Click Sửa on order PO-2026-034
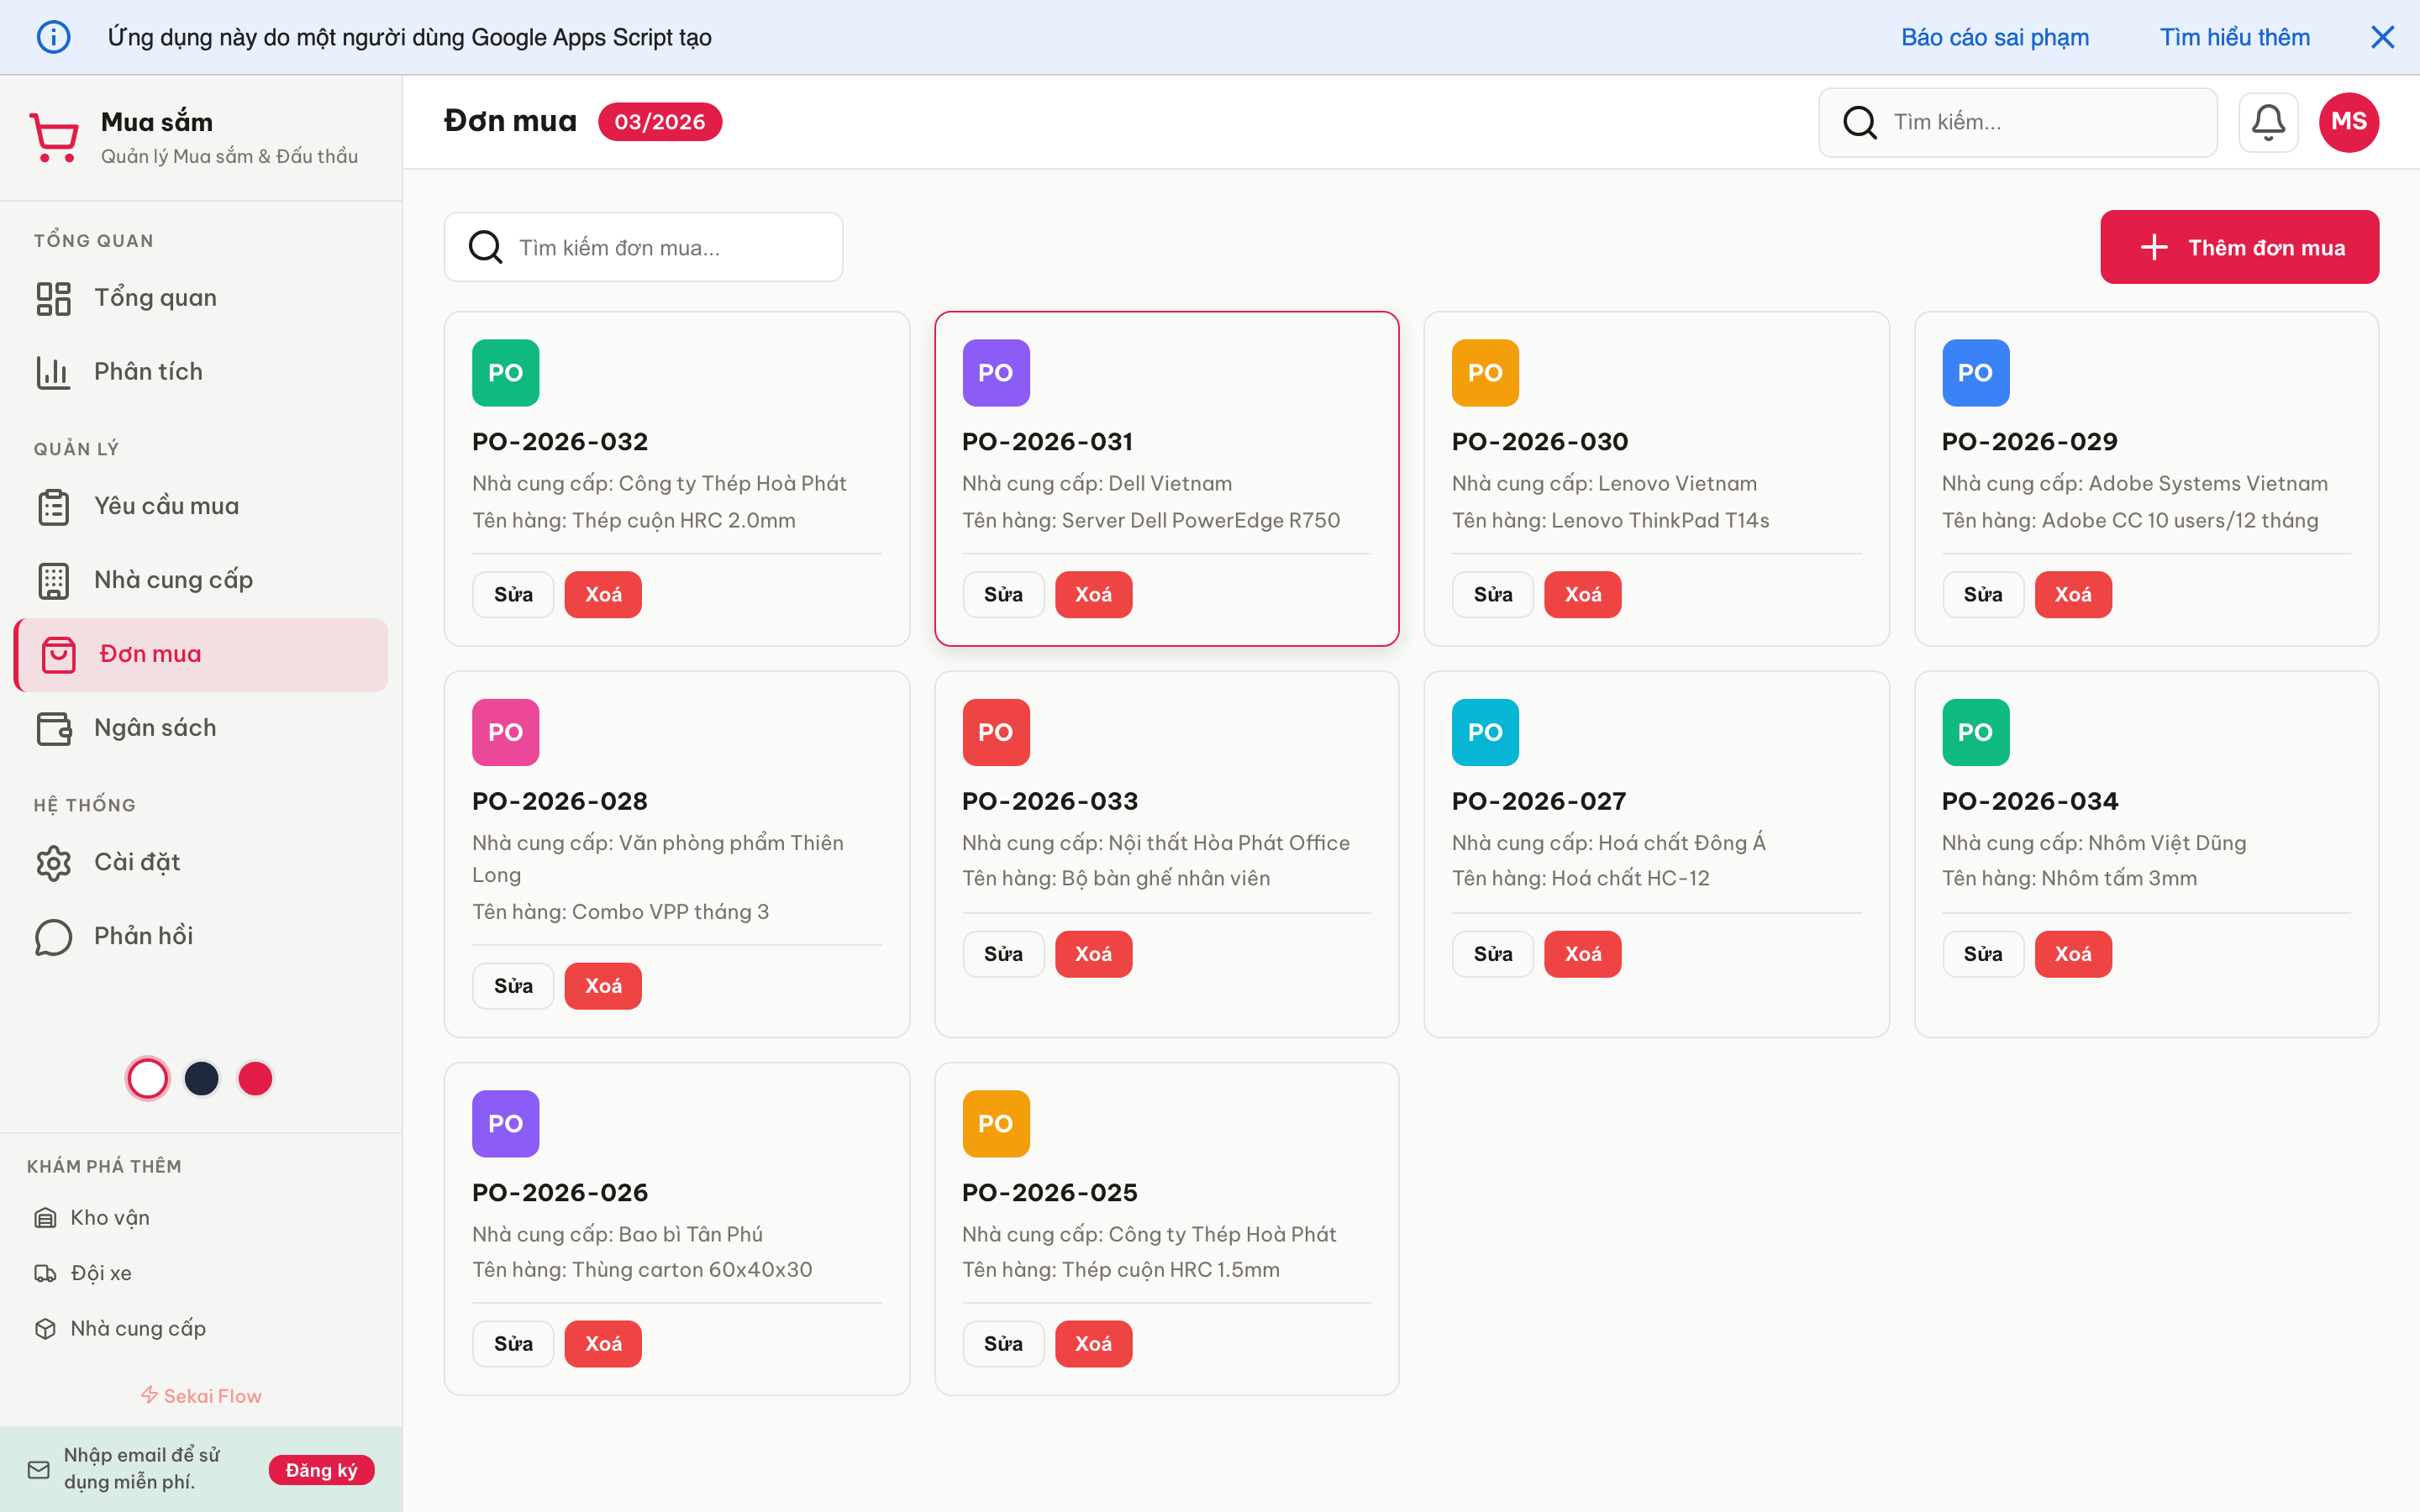The width and height of the screenshot is (2420, 1512). coord(1982,954)
